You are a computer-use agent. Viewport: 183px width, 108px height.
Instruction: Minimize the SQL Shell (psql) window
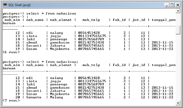167,5
